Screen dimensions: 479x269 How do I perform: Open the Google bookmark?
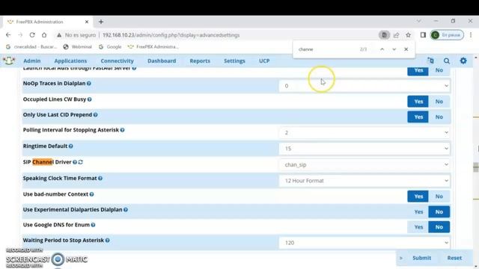110,46
